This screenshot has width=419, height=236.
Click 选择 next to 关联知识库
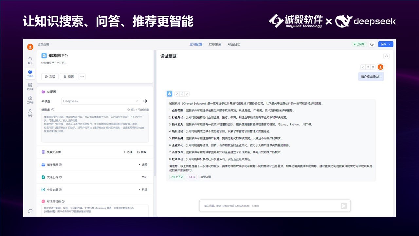pyautogui.click(x=128, y=152)
